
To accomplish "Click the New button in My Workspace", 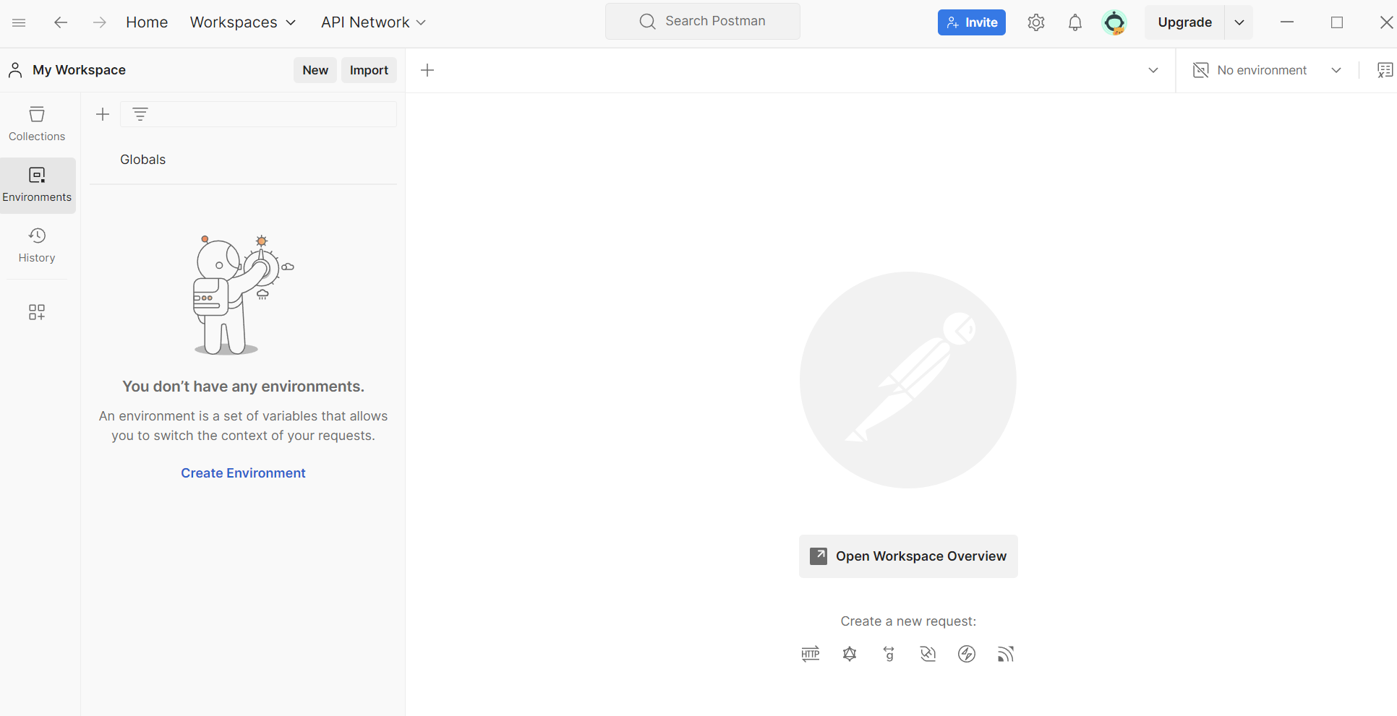I will click(315, 70).
